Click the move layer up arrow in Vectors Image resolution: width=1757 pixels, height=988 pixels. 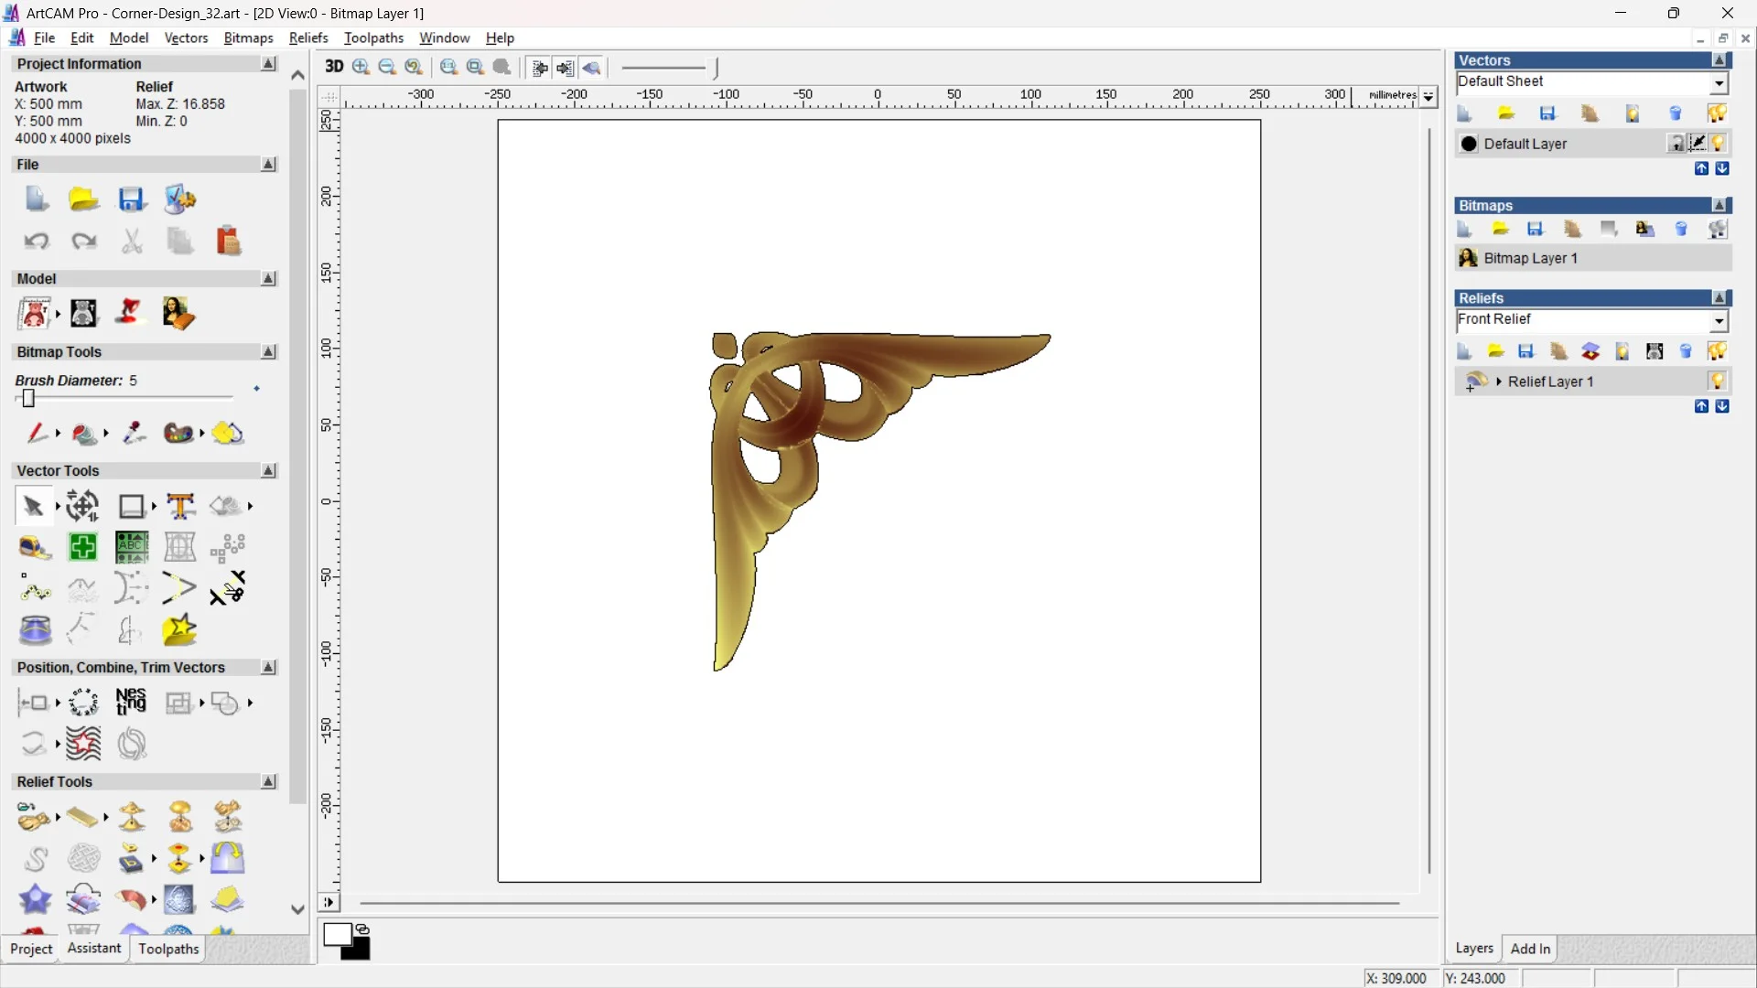click(x=1702, y=169)
